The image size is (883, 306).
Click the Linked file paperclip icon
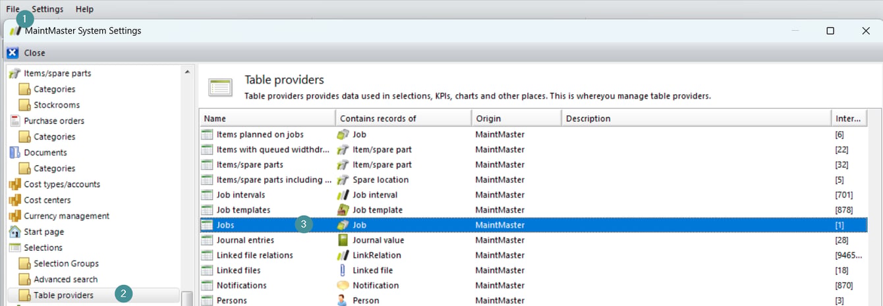point(343,270)
